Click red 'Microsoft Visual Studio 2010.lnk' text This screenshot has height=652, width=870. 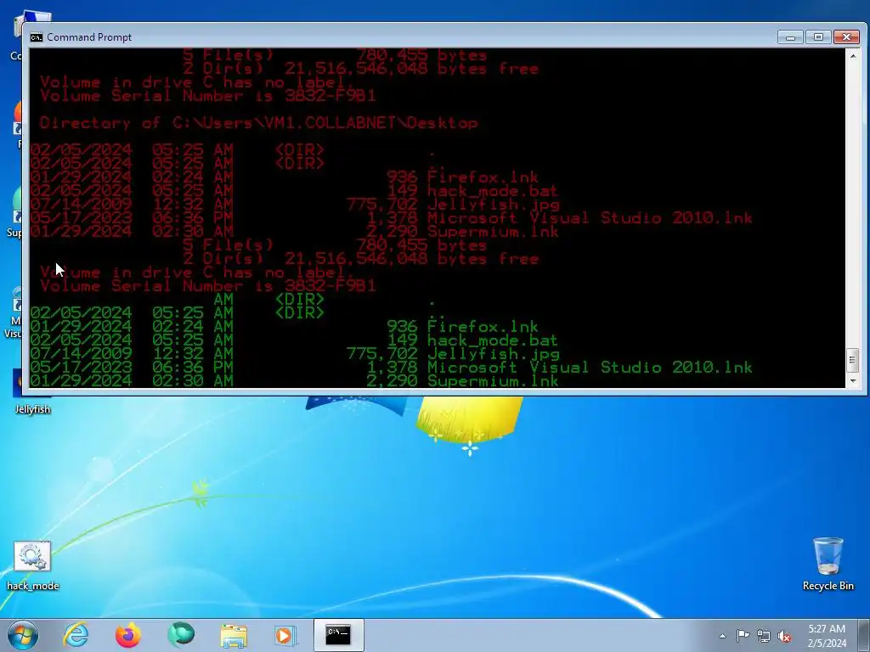point(590,218)
